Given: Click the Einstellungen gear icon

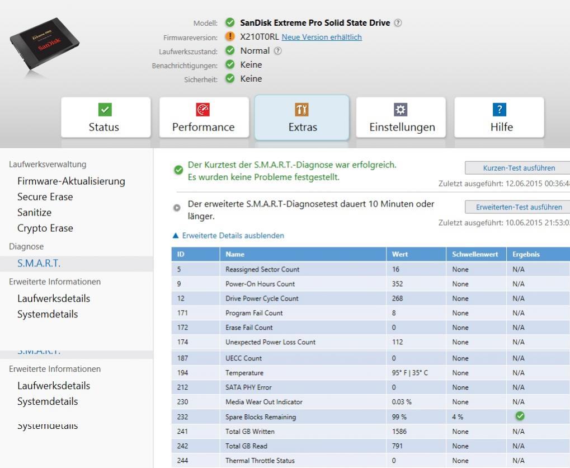Looking at the screenshot, I should pyautogui.click(x=401, y=109).
